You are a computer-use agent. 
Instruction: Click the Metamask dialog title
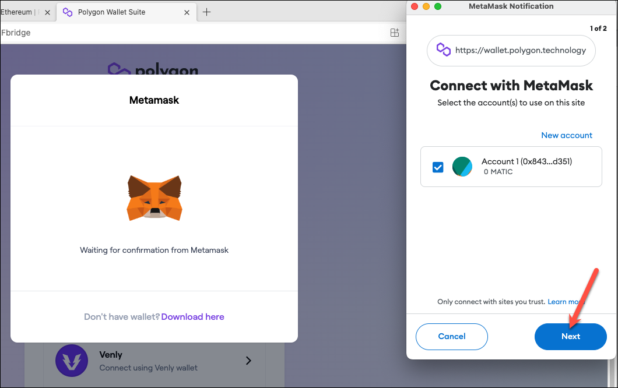154,100
